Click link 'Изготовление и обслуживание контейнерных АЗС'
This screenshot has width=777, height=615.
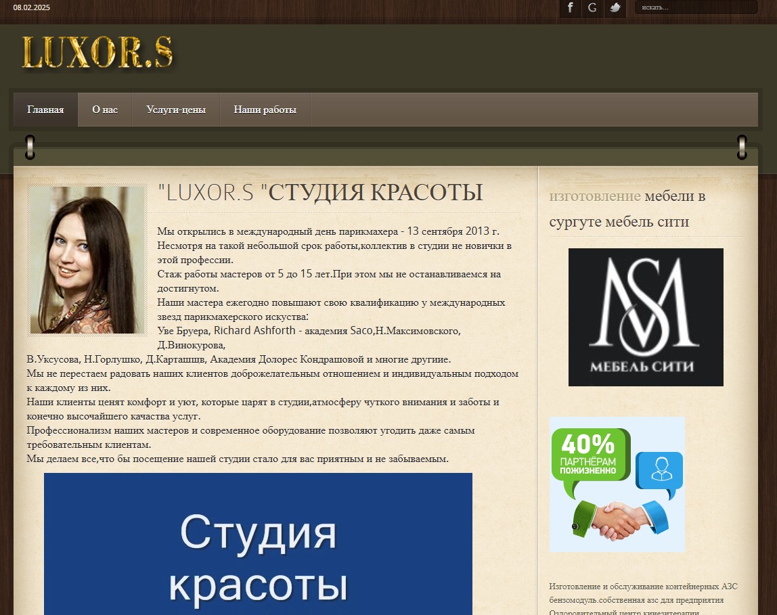tap(643, 587)
